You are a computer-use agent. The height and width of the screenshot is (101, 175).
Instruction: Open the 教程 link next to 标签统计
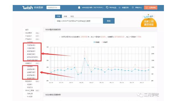tap(37, 81)
